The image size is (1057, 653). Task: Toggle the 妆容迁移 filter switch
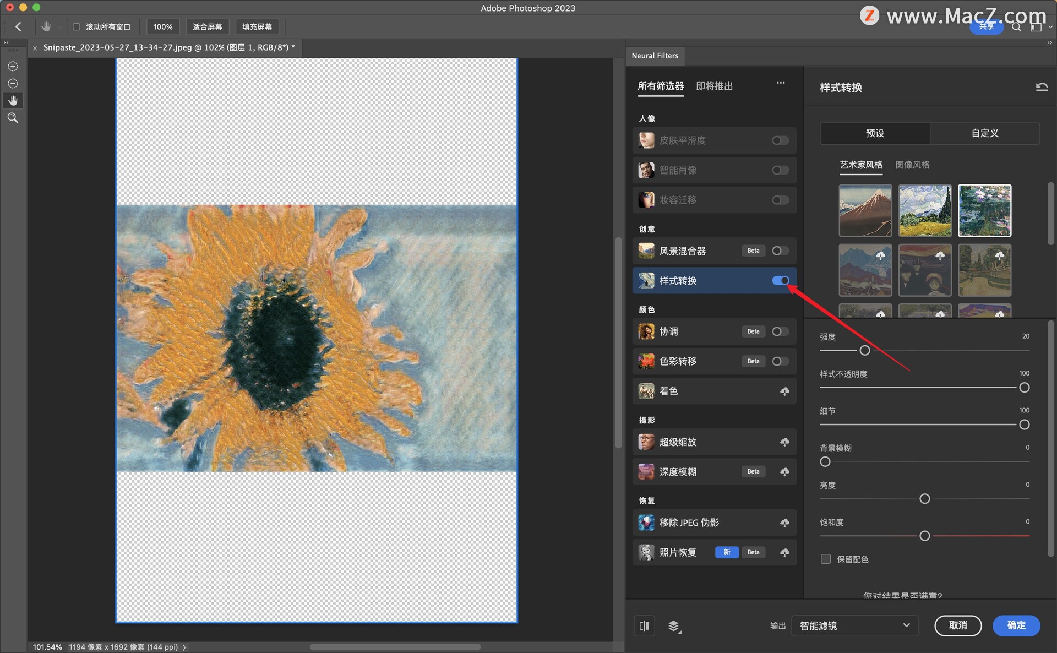pyautogui.click(x=781, y=200)
